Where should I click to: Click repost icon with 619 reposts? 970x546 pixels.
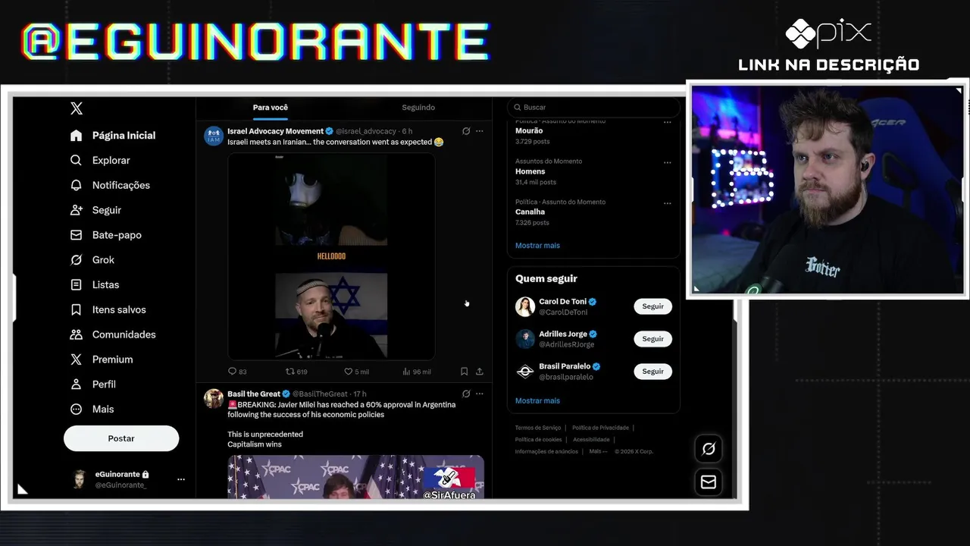tap(289, 372)
